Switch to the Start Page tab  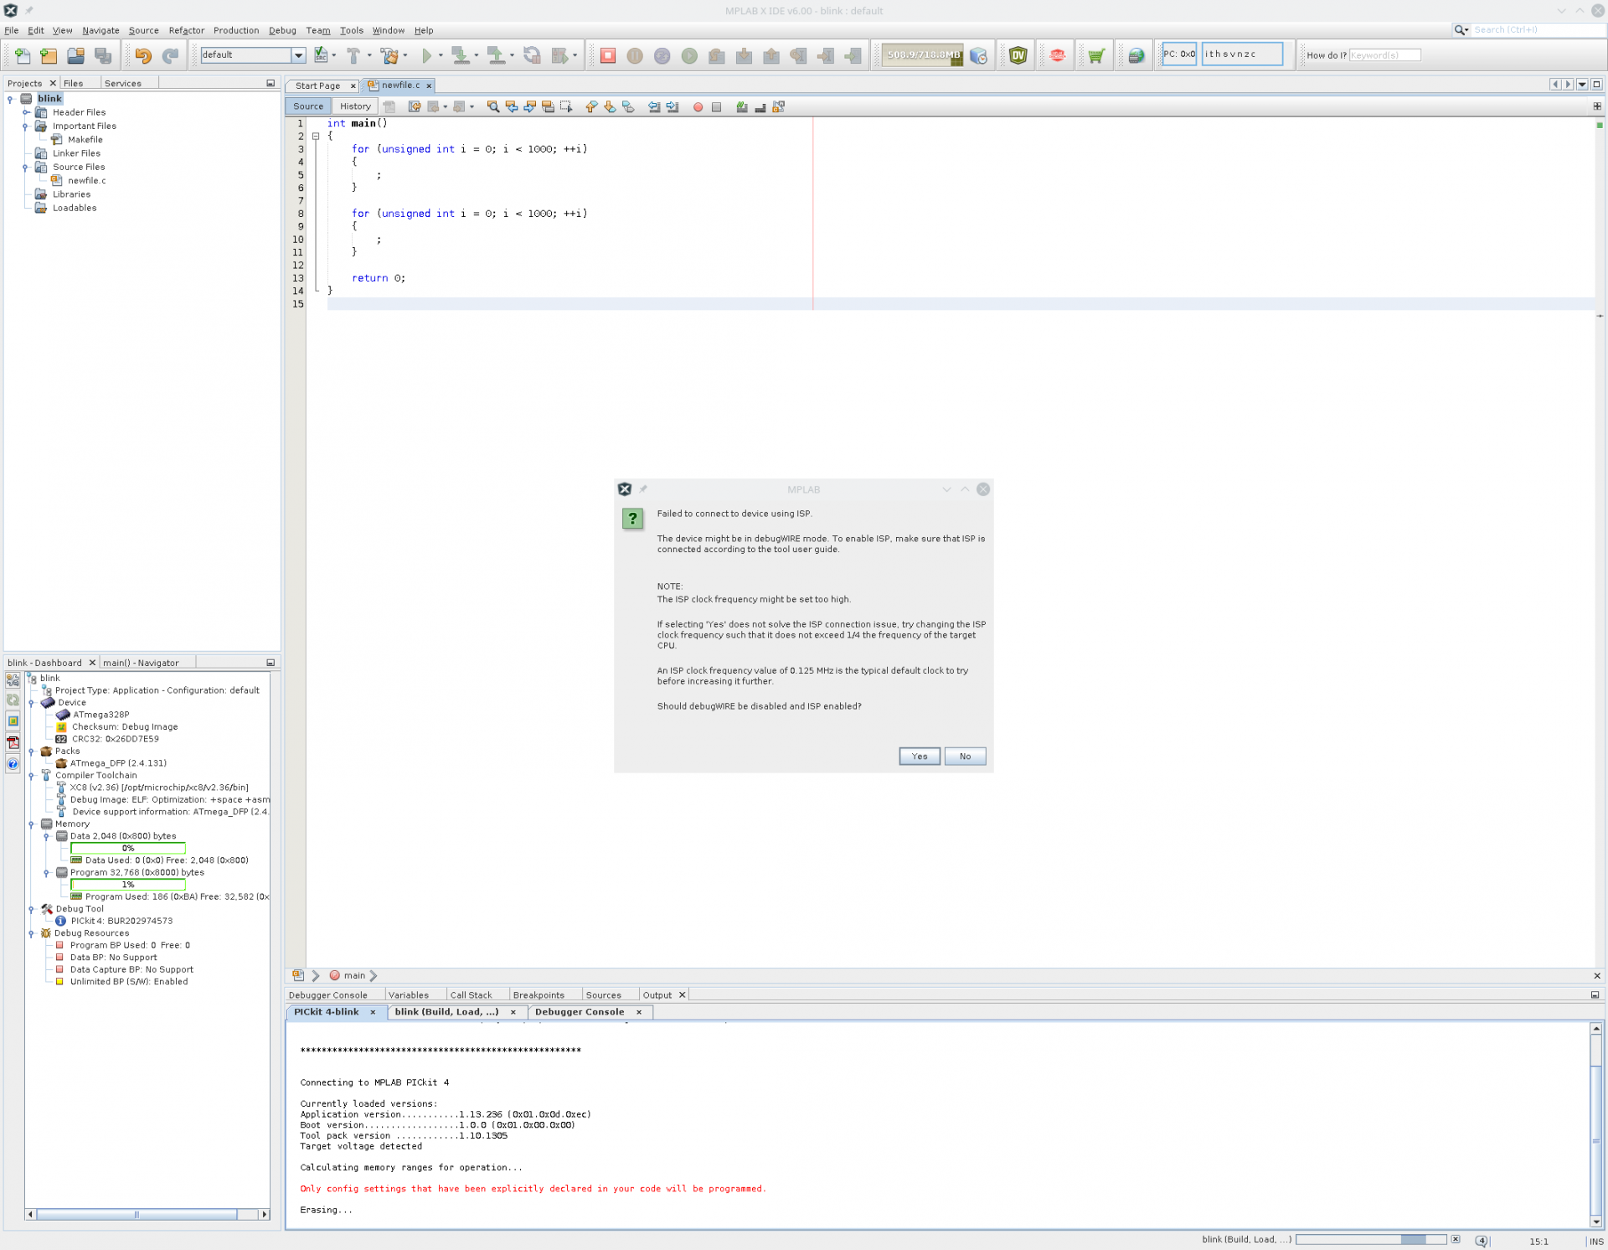click(x=317, y=85)
